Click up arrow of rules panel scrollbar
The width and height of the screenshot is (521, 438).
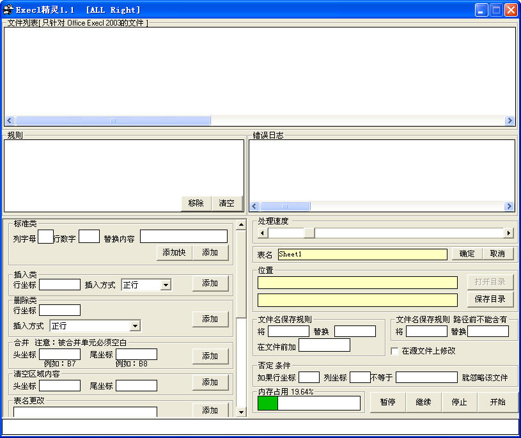[241, 225]
